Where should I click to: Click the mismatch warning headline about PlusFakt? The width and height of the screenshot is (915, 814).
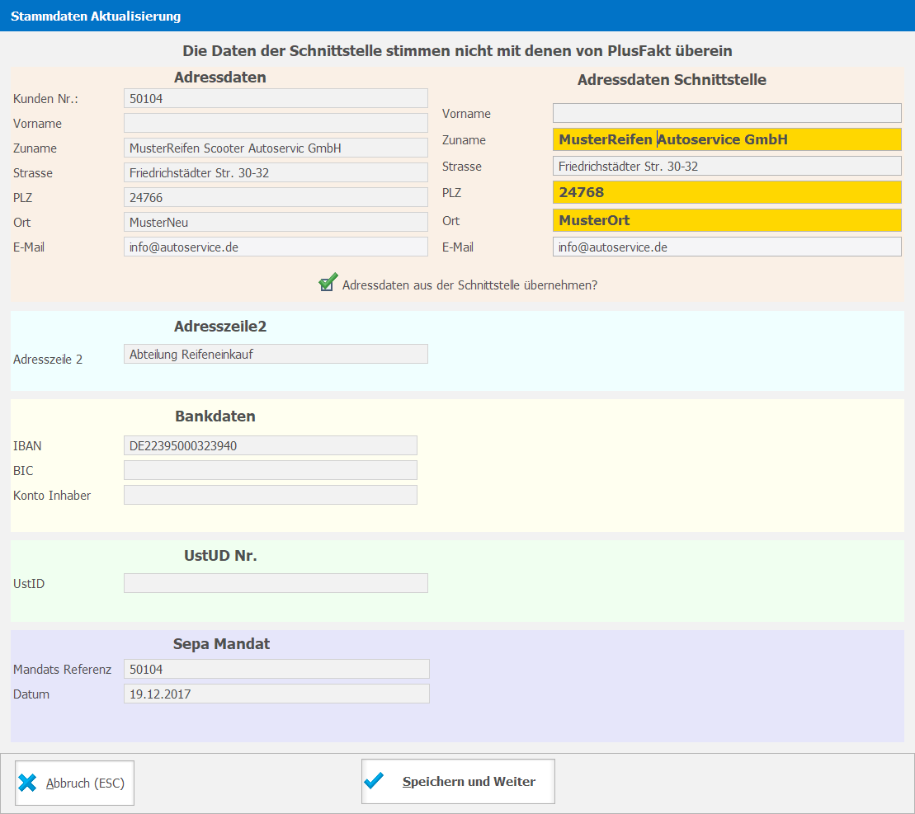click(457, 51)
